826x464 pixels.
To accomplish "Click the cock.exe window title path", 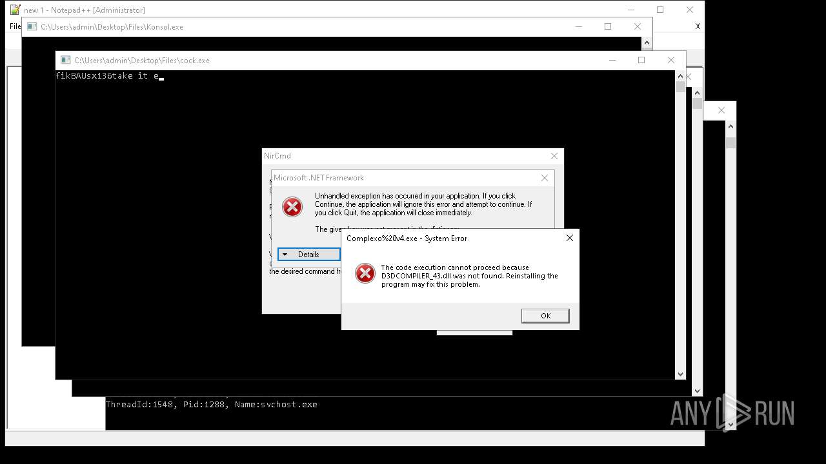I will pos(142,61).
